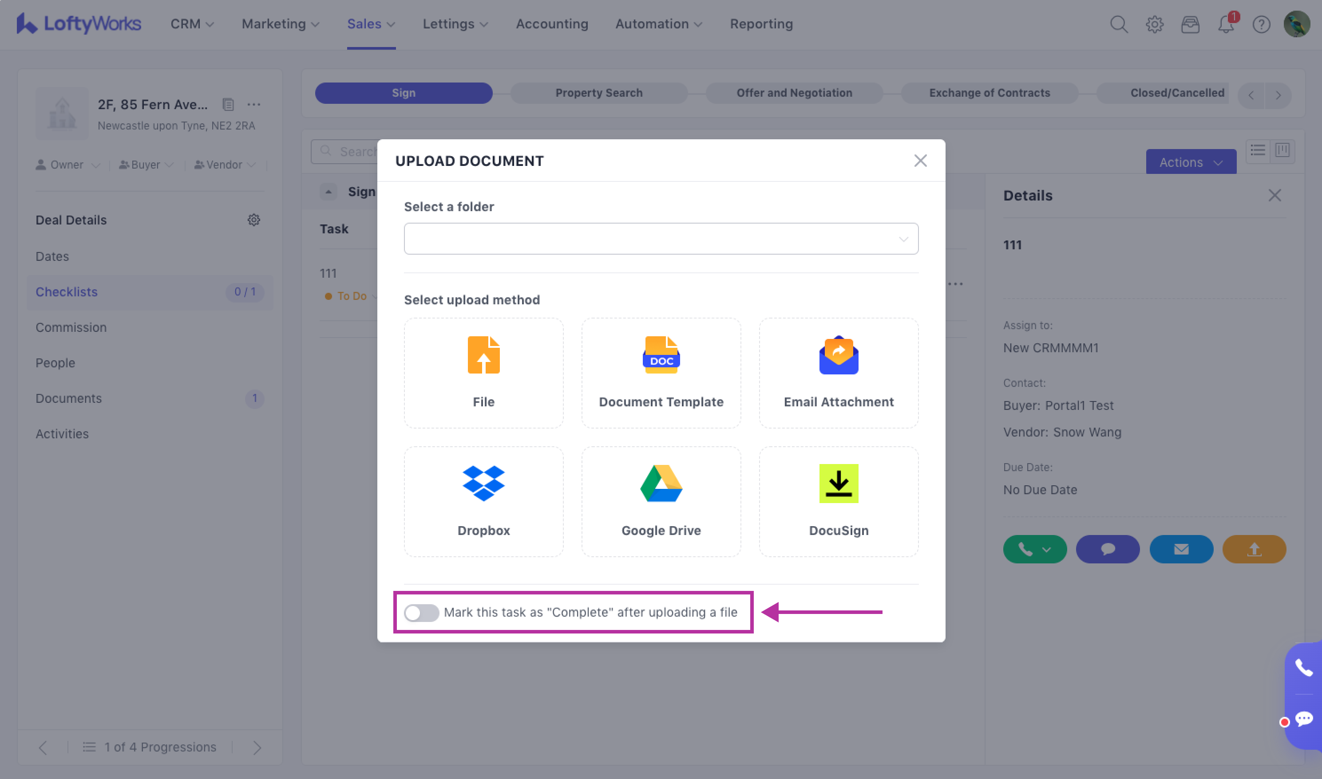Open notifications bell in header
The height and width of the screenshot is (779, 1322).
point(1226,24)
